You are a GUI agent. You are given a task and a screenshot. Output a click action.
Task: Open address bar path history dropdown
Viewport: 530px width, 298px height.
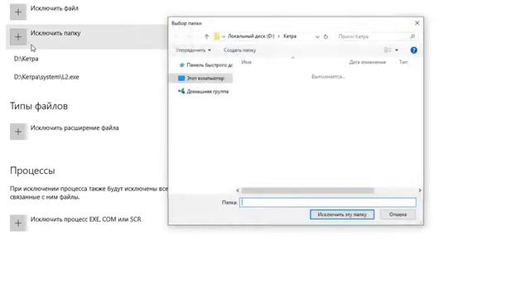[317, 36]
